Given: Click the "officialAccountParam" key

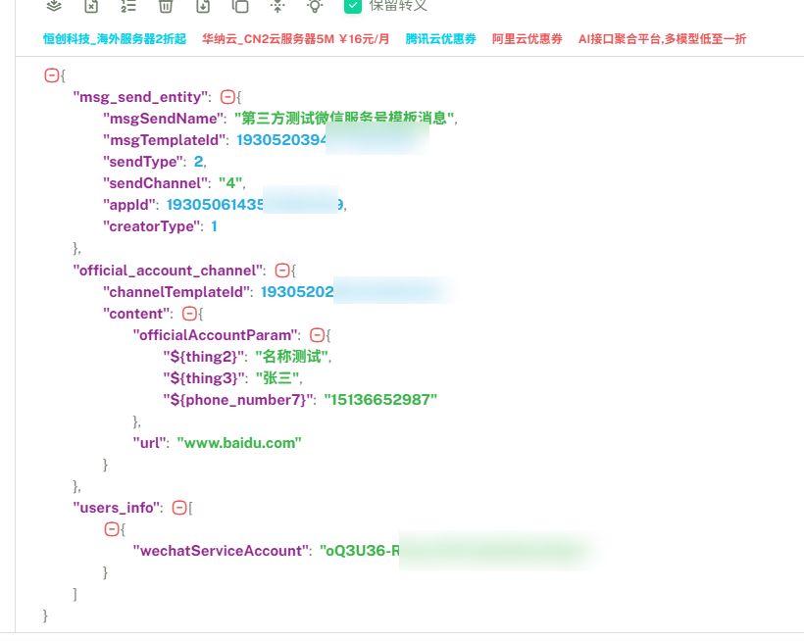Looking at the screenshot, I should (x=215, y=335).
